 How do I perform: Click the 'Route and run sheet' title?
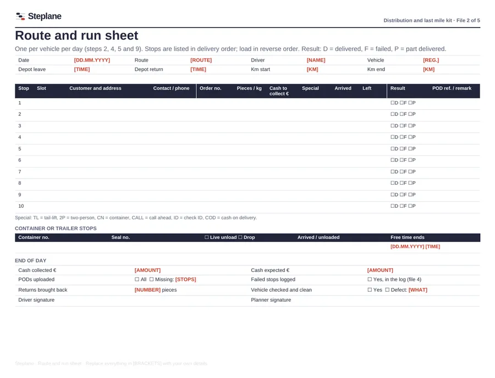(x=76, y=35)
